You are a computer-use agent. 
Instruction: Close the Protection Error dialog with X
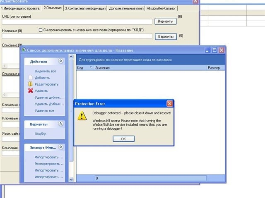(x=170, y=104)
